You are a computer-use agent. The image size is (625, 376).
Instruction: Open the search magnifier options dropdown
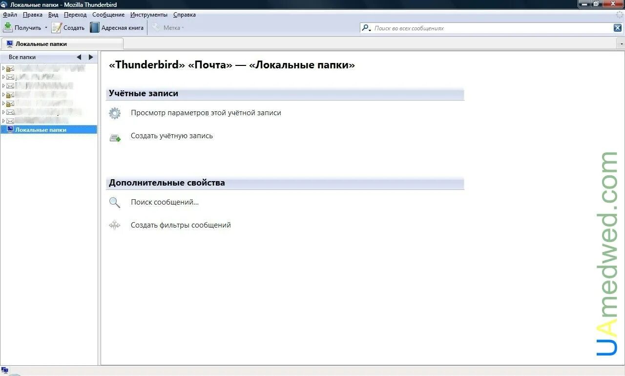coord(366,28)
